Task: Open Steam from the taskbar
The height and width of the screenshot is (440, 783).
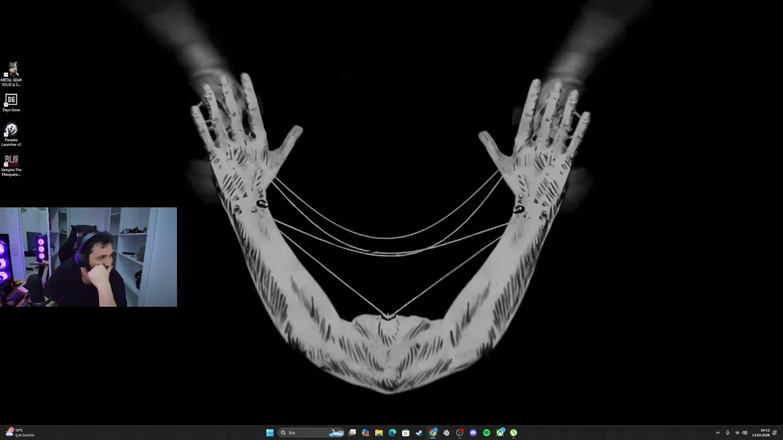Action: pos(419,433)
